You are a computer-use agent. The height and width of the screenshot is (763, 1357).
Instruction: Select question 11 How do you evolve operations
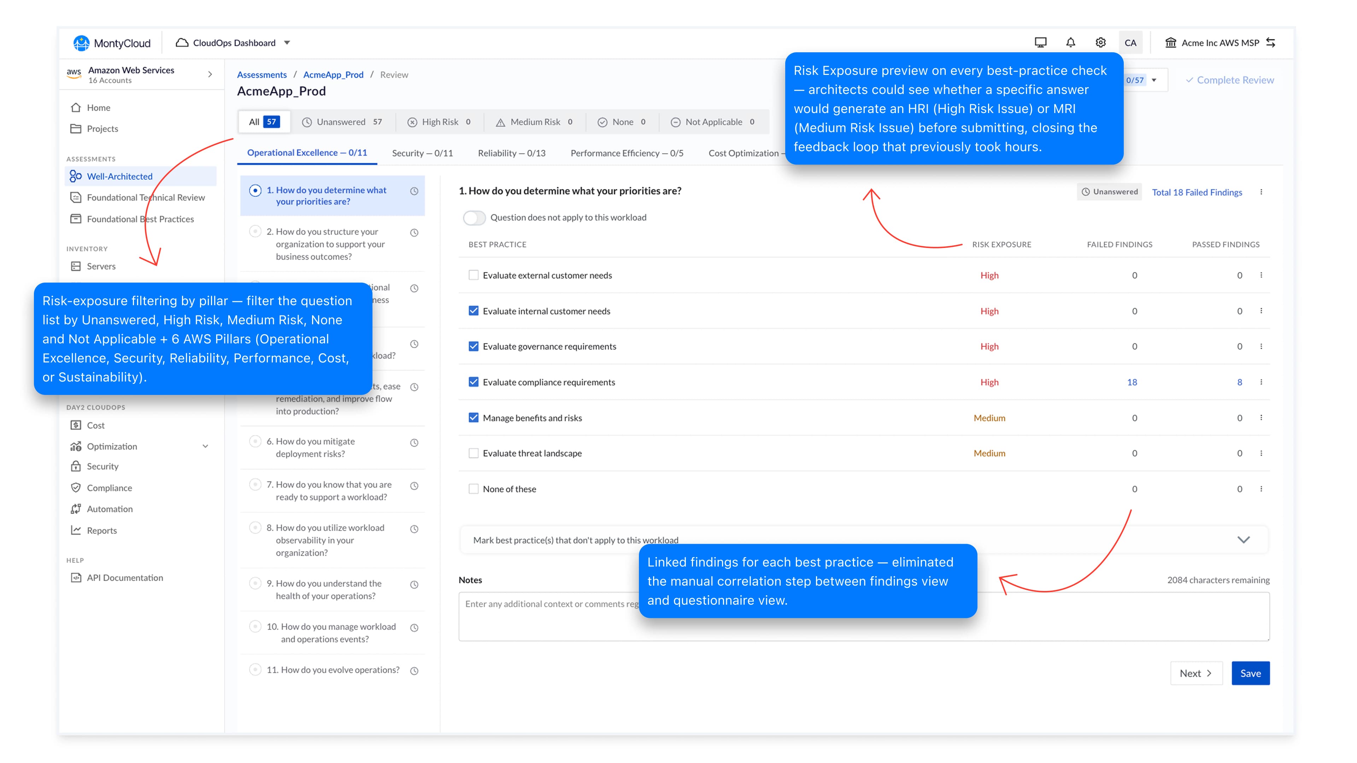pos(333,670)
